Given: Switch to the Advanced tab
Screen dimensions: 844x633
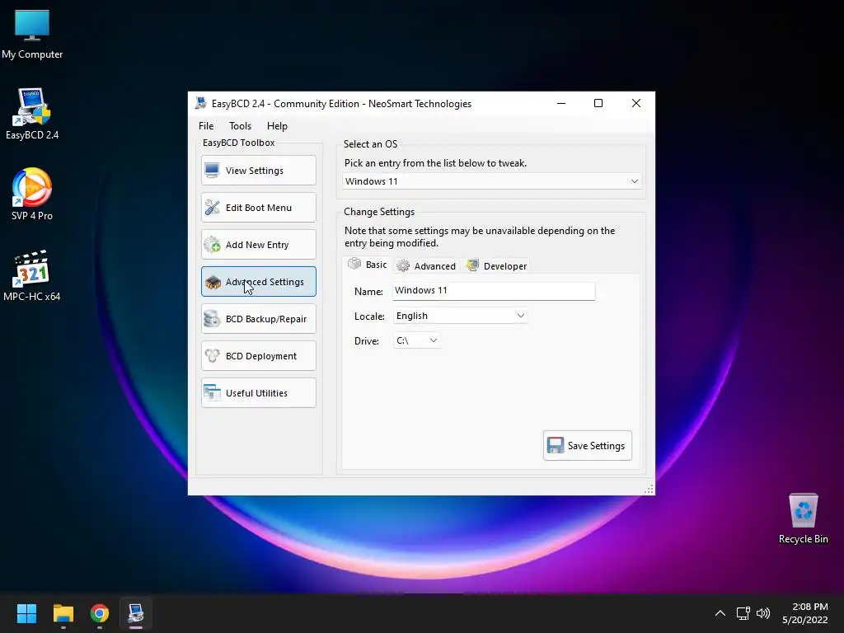Looking at the screenshot, I should coord(426,266).
